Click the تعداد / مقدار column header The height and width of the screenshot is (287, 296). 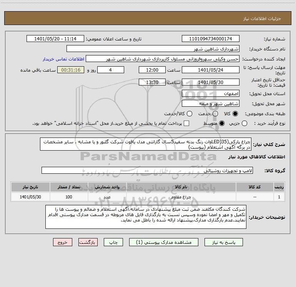click(x=69, y=187)
